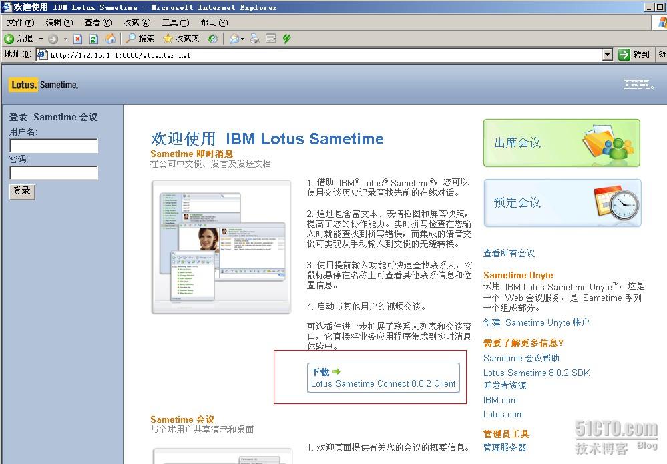Open the 编辑(E) menu

pos(59,23)
